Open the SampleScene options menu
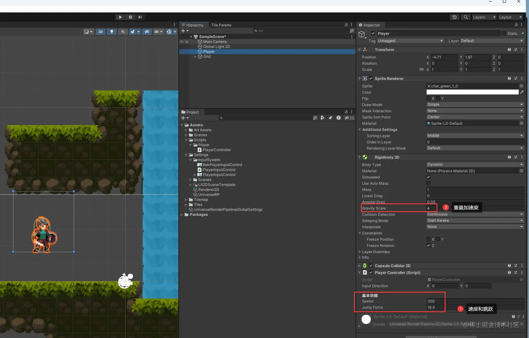 tap(352, 37)
